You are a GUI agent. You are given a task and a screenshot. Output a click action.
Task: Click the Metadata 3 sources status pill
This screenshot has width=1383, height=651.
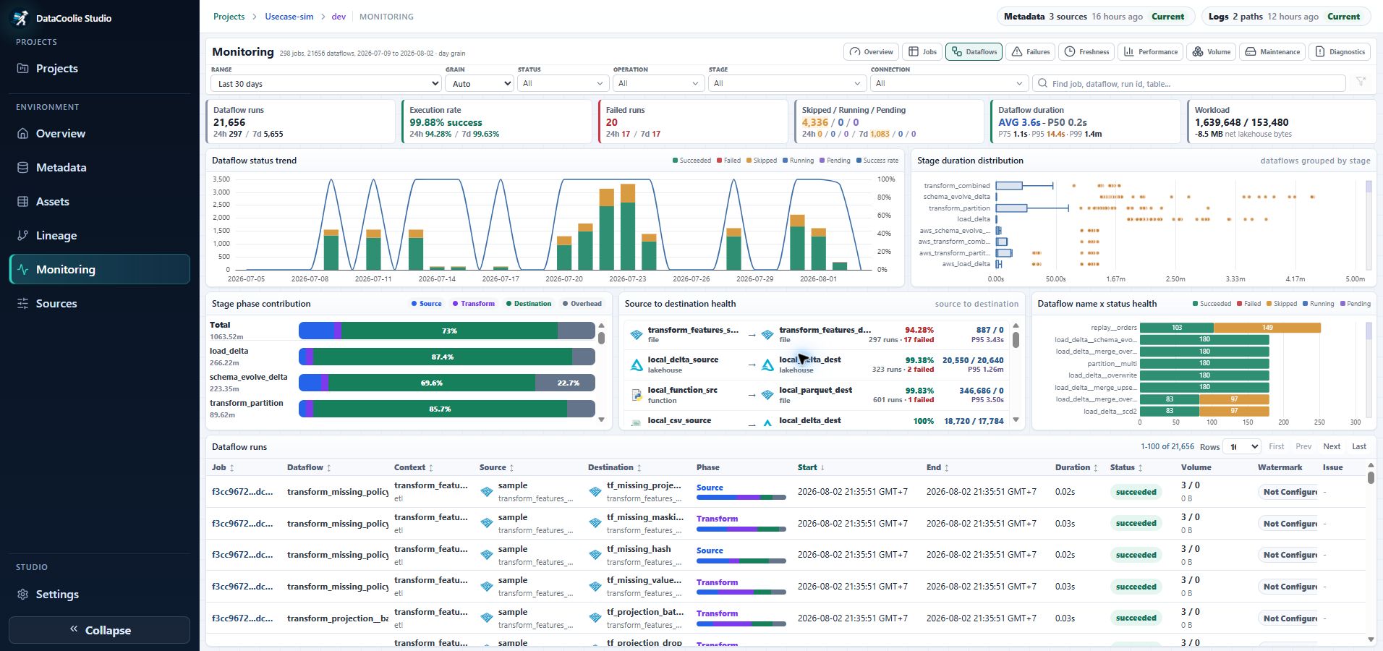click(1094, 17)
